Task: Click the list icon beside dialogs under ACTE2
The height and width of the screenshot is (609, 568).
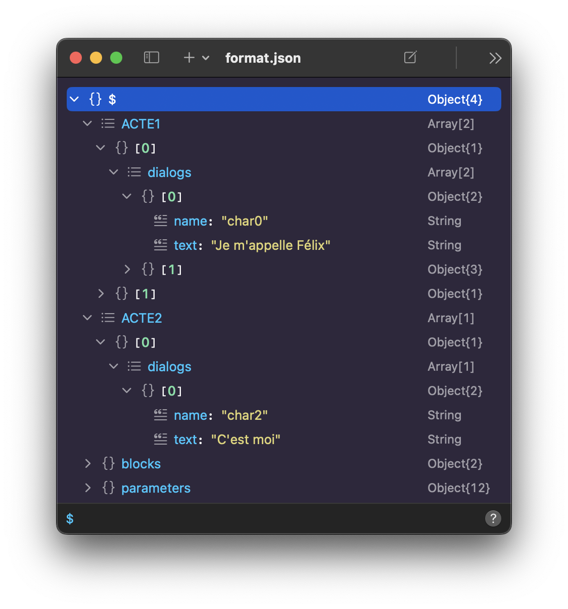Action: pos(134,366)
